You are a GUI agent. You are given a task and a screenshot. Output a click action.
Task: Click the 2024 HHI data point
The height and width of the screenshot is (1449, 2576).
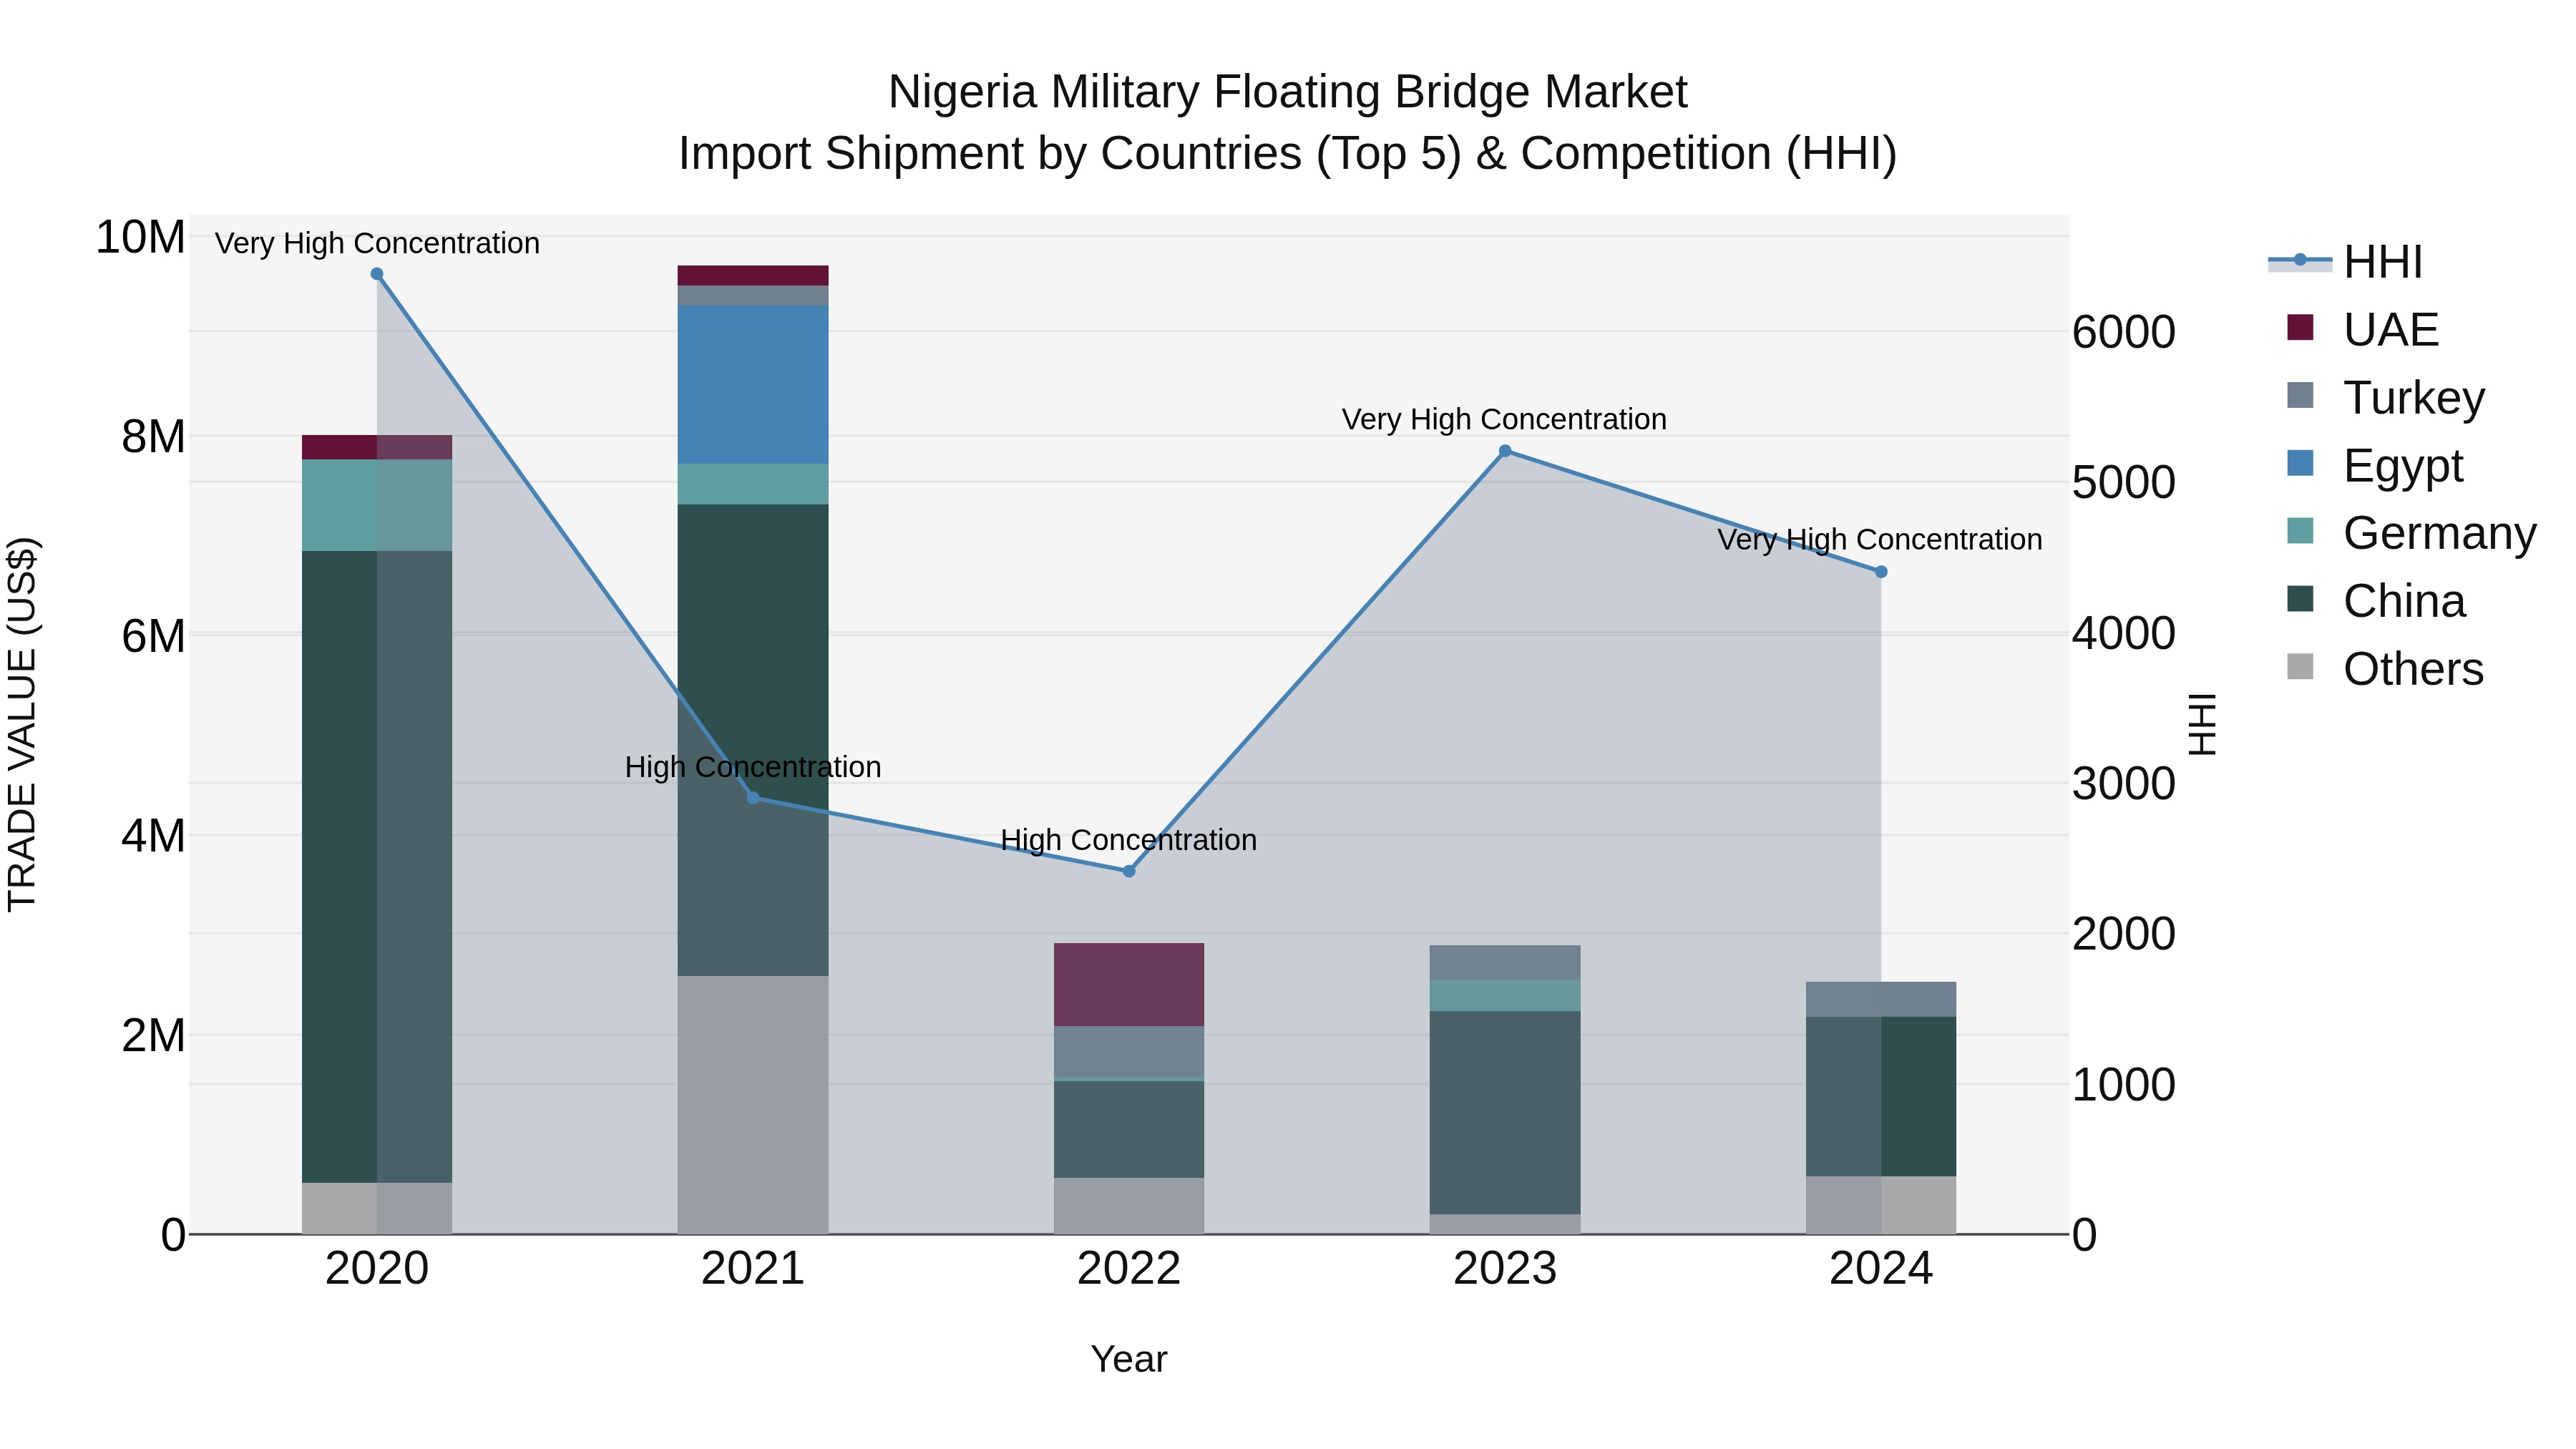1881,572
